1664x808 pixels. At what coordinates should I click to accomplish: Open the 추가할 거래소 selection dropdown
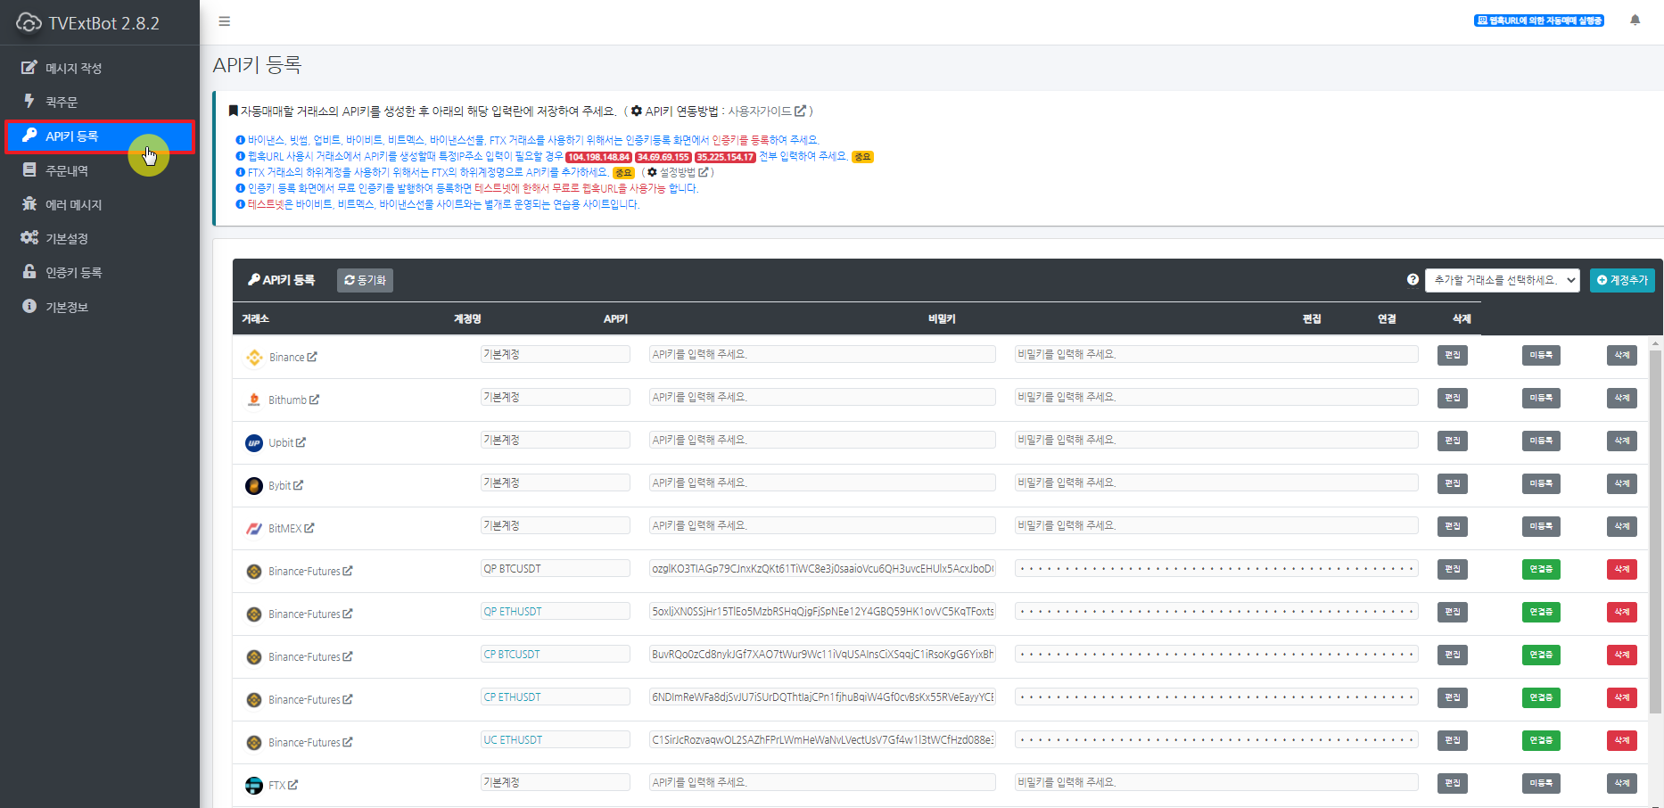[1503, 279]
